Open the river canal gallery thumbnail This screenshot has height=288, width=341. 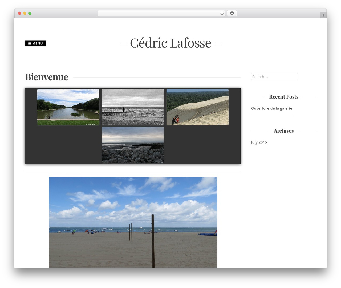(68, 107)
